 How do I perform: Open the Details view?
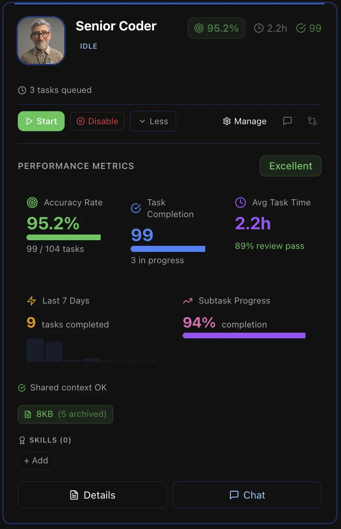pyautogui.click(x=92, y=495)
